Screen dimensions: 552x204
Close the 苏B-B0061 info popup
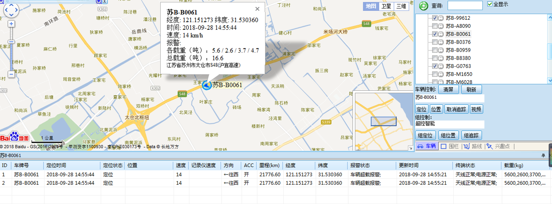coord(257,9)
